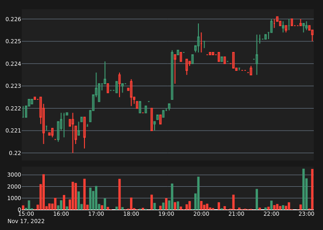Click the 0.225 price axis label
This screenshot has width=323, height=230.
pyautogui.click(x=13, y=41)
